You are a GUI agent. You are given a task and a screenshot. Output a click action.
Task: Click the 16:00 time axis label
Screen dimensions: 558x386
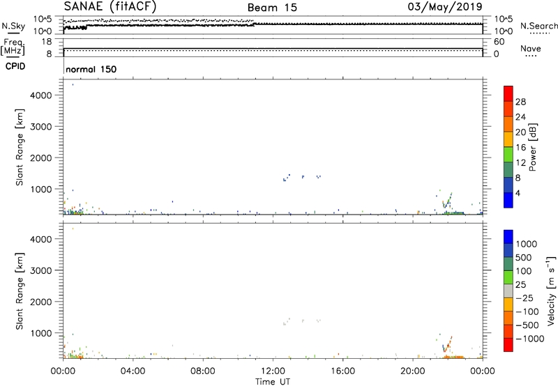(342, 371)
